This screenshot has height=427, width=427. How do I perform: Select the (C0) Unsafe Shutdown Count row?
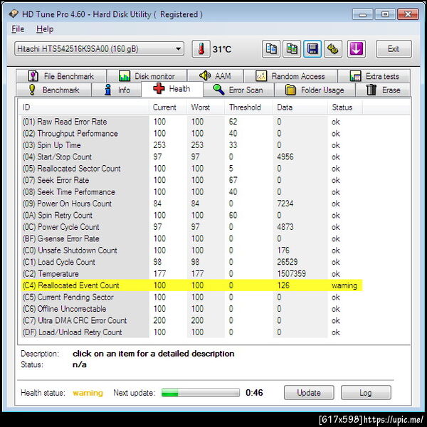192,251
